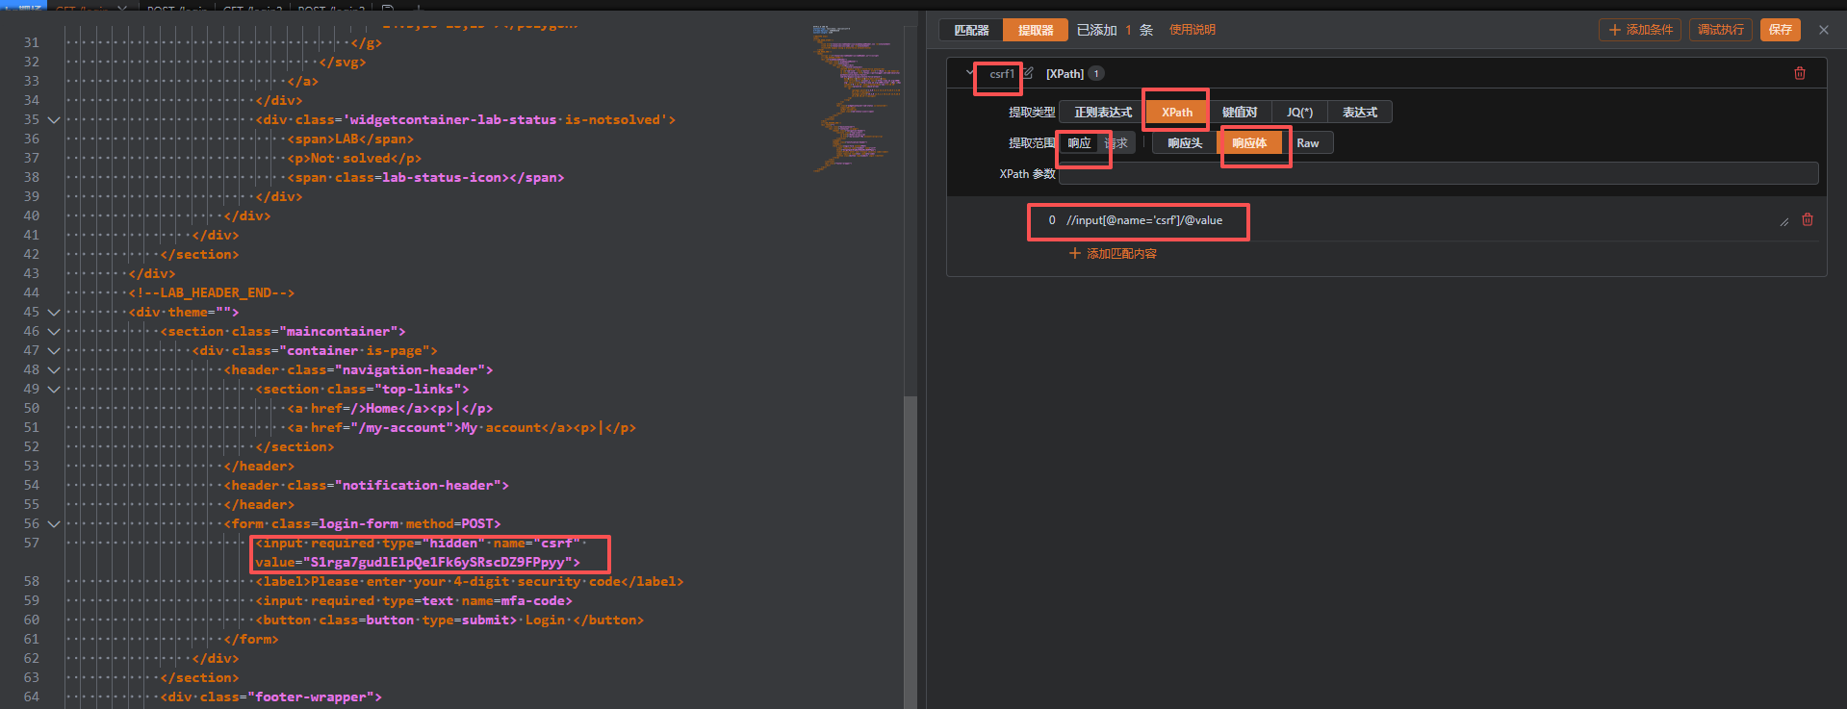The height and width of the screenshot is (709, 1847).
Task: Open the 使用说明 help link
Action: coord(1192,30)
